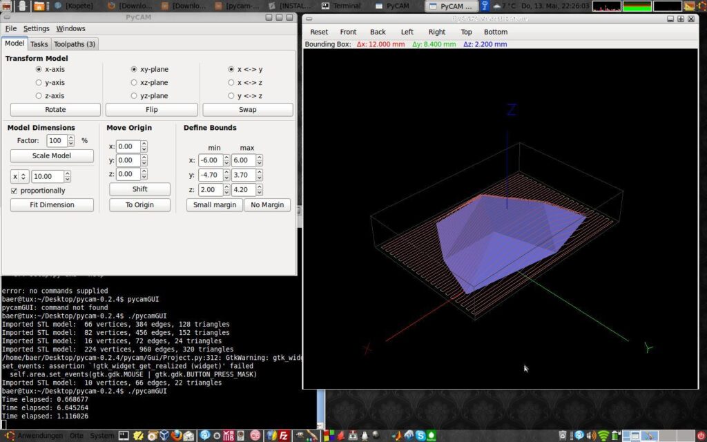This screenshot has width=707, height=442.
Task: Click the volume icon in the system tray
Action: 592,436
